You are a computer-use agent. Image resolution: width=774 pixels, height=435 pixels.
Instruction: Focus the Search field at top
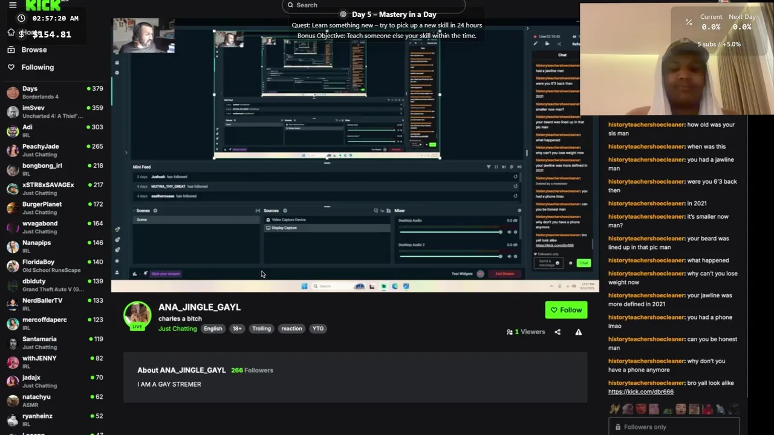pos(373,5)
